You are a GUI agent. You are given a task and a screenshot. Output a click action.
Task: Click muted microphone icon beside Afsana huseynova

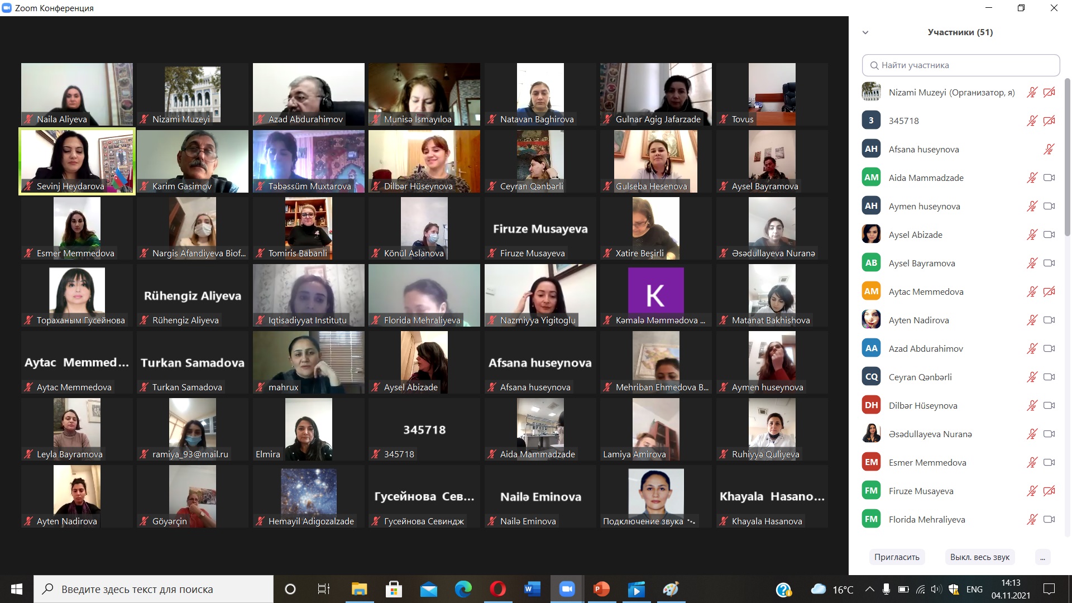pyautogui.click(x=1049, y=149)
